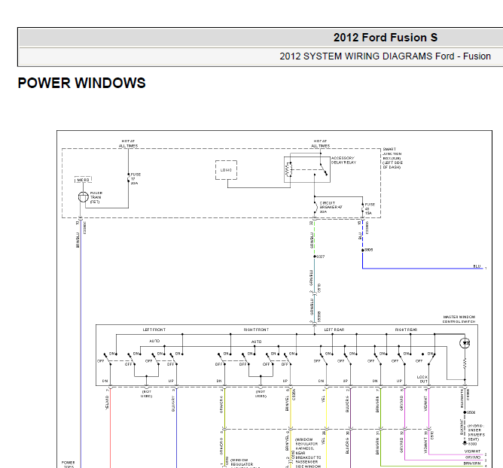Click the Circuit Breaker 47 symbol
The height and width of the screenshot is (468, 503).
pos(315,208)
